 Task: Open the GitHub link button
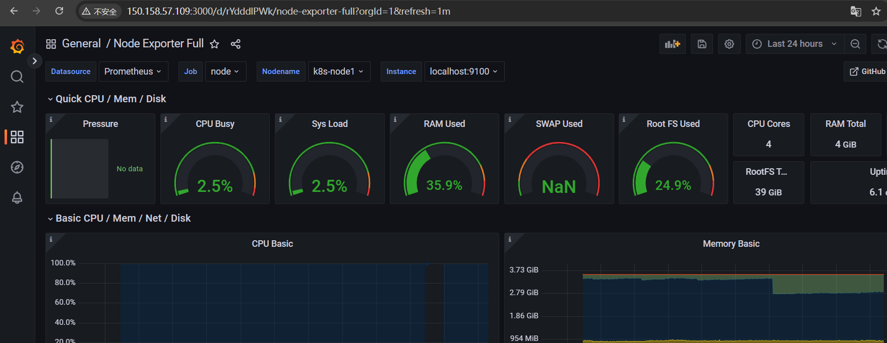pos(867,72)
